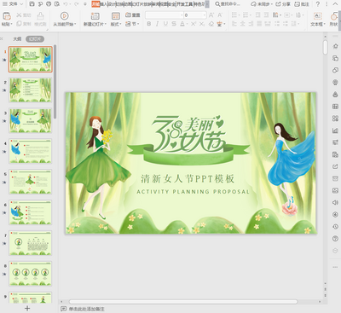341x313 pixels.
Task: Click the Undo arrow icon
Action: click(x=66, y=4)
